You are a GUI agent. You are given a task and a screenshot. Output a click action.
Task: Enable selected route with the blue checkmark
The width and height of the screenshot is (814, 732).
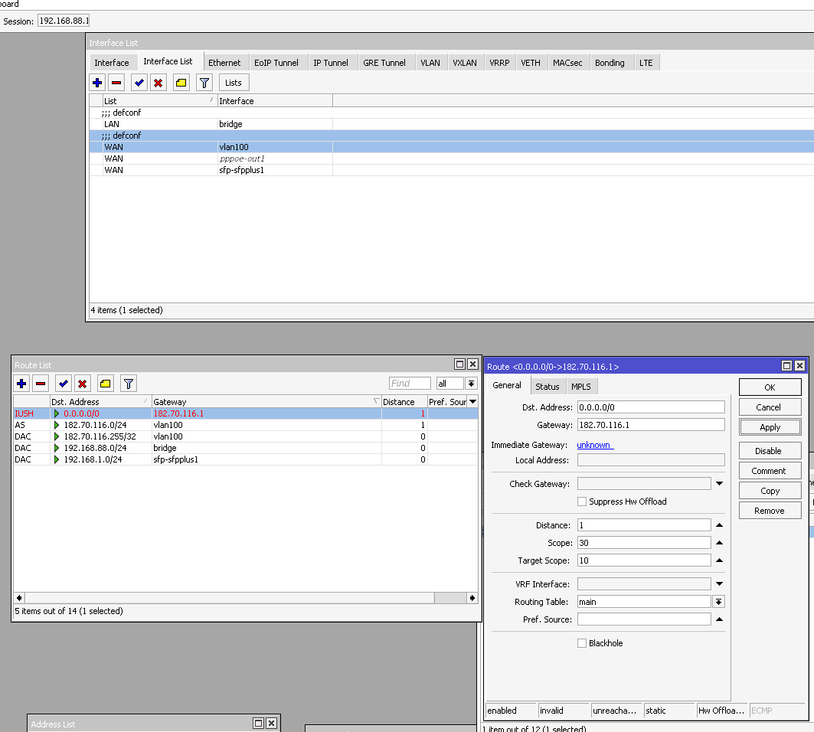click(64, 384)
